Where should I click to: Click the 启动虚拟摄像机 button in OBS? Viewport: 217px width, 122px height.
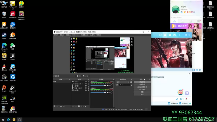142,87
